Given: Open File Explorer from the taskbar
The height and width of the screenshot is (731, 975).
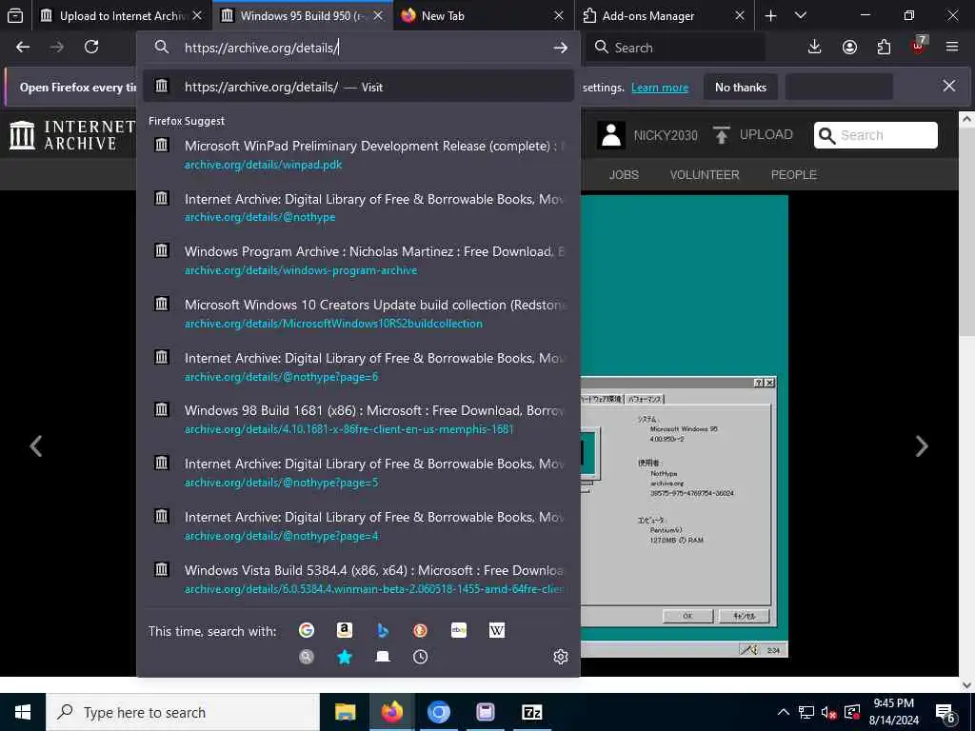Looking at the screenshot, I should pyautogui.click(x=345, y=712).
